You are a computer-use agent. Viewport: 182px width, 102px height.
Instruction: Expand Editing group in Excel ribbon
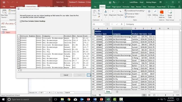click(x=155, y=14)
